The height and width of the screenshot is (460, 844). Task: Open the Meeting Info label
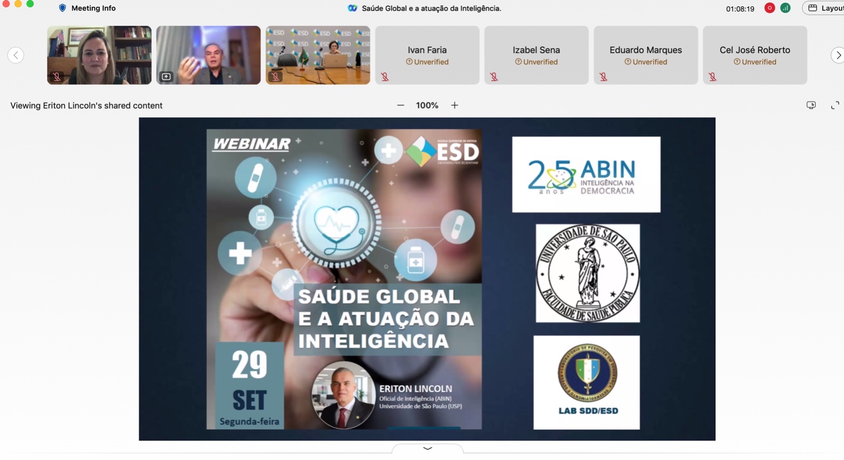[x=93, y=8]
